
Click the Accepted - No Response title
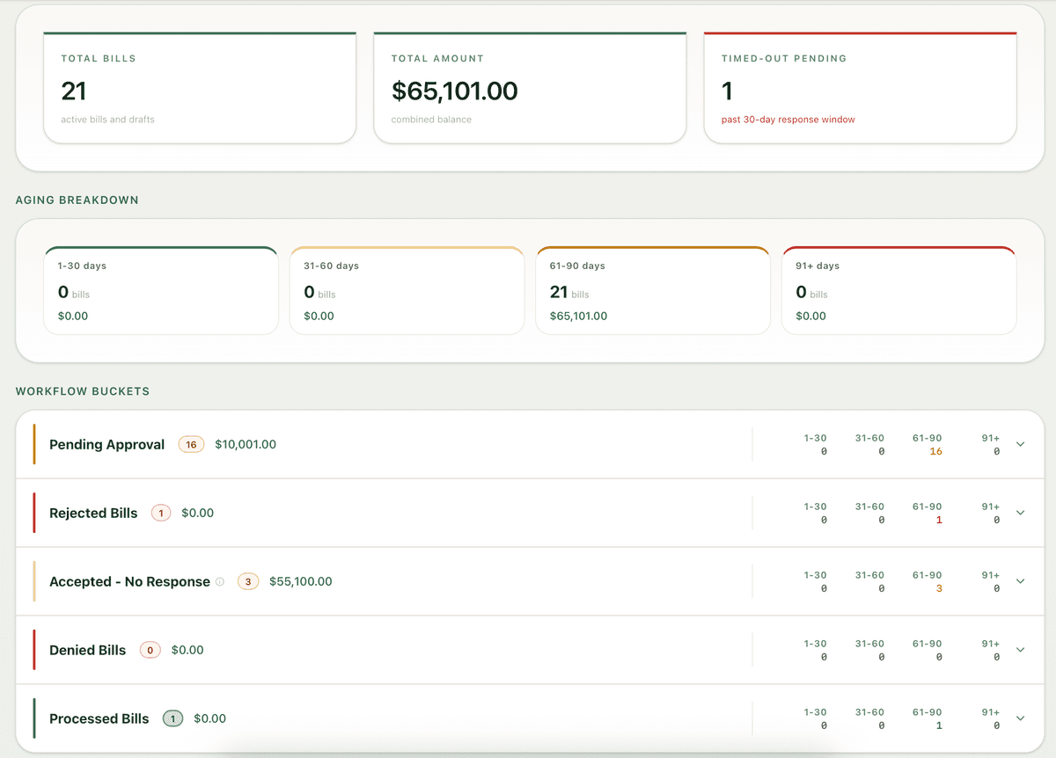pyautogui.click(x=129, y=582)
